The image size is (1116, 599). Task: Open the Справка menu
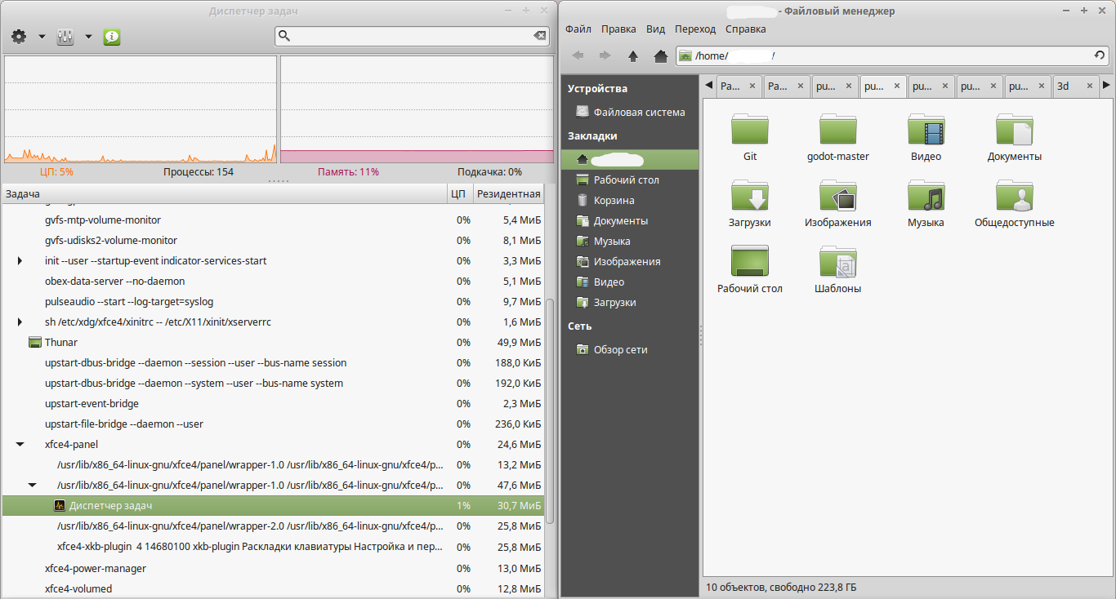pos(745,29)
